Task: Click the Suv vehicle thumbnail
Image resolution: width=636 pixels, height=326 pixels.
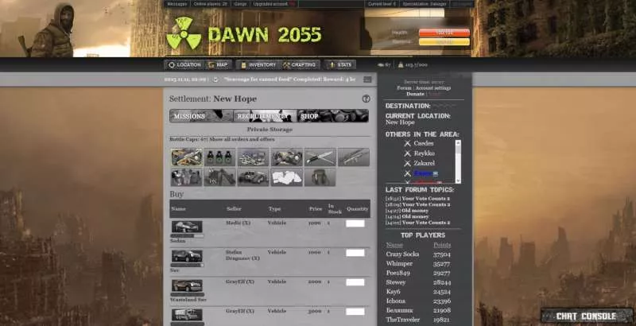Action: pos(187,256)
